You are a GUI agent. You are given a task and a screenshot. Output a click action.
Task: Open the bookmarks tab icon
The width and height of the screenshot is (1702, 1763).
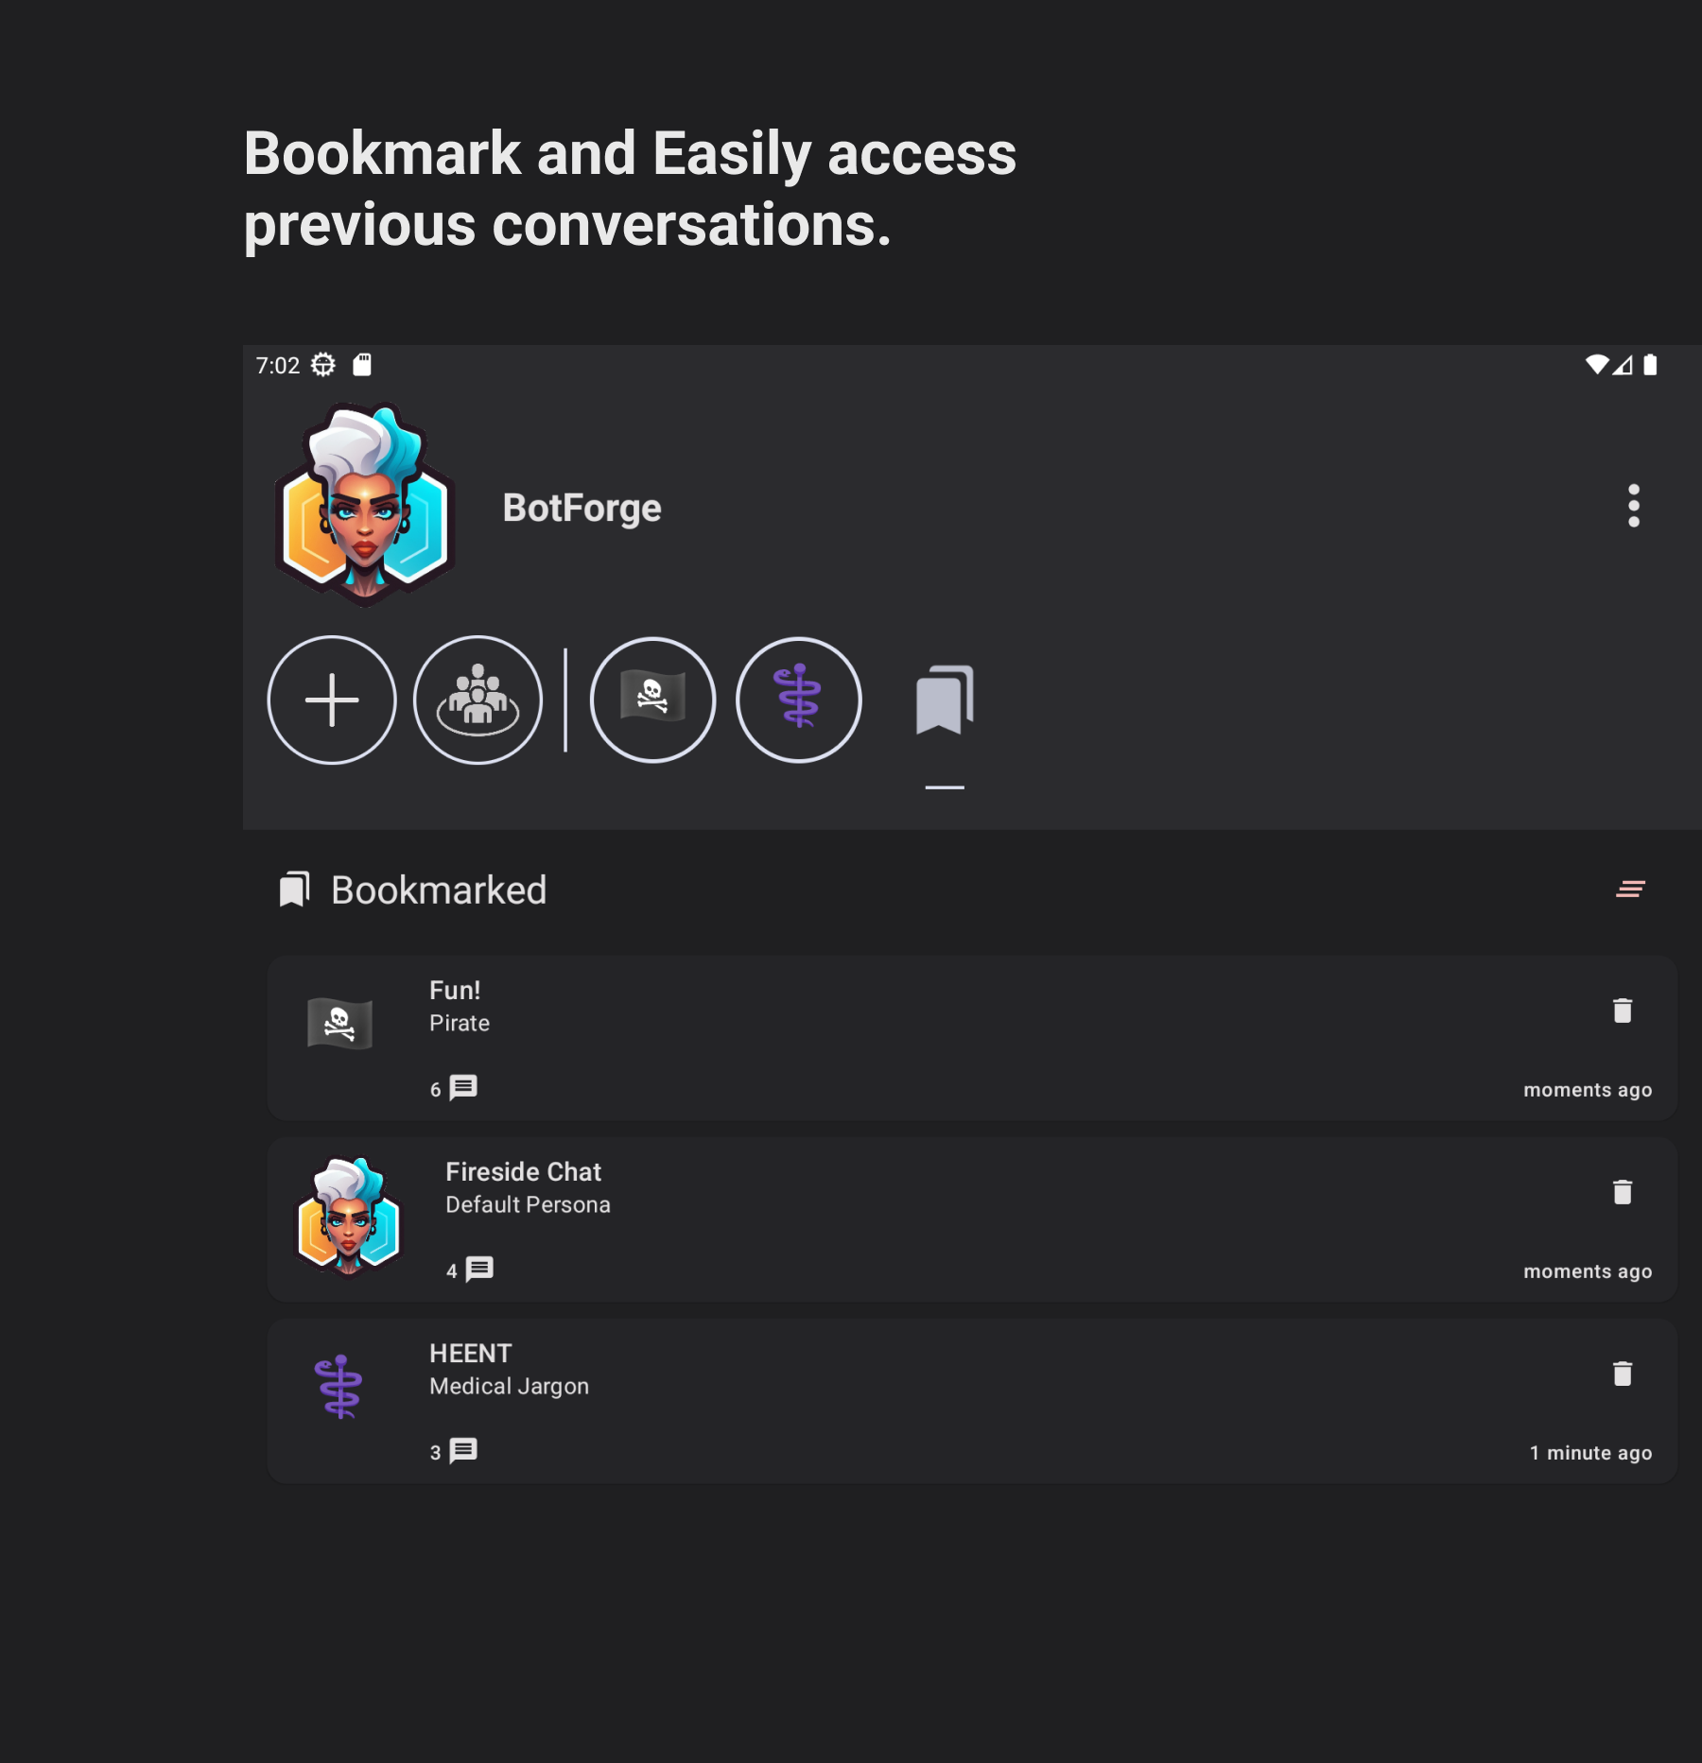click(x=945, y=700)
